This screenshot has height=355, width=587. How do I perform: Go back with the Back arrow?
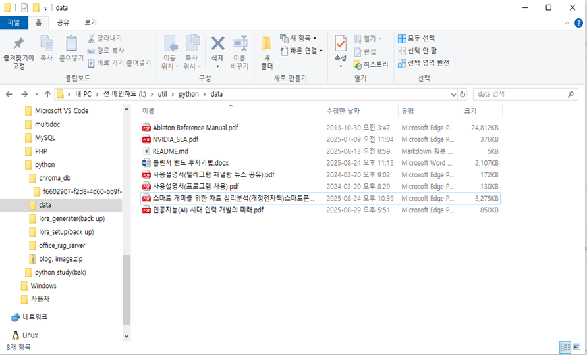[x=9, y=94]
